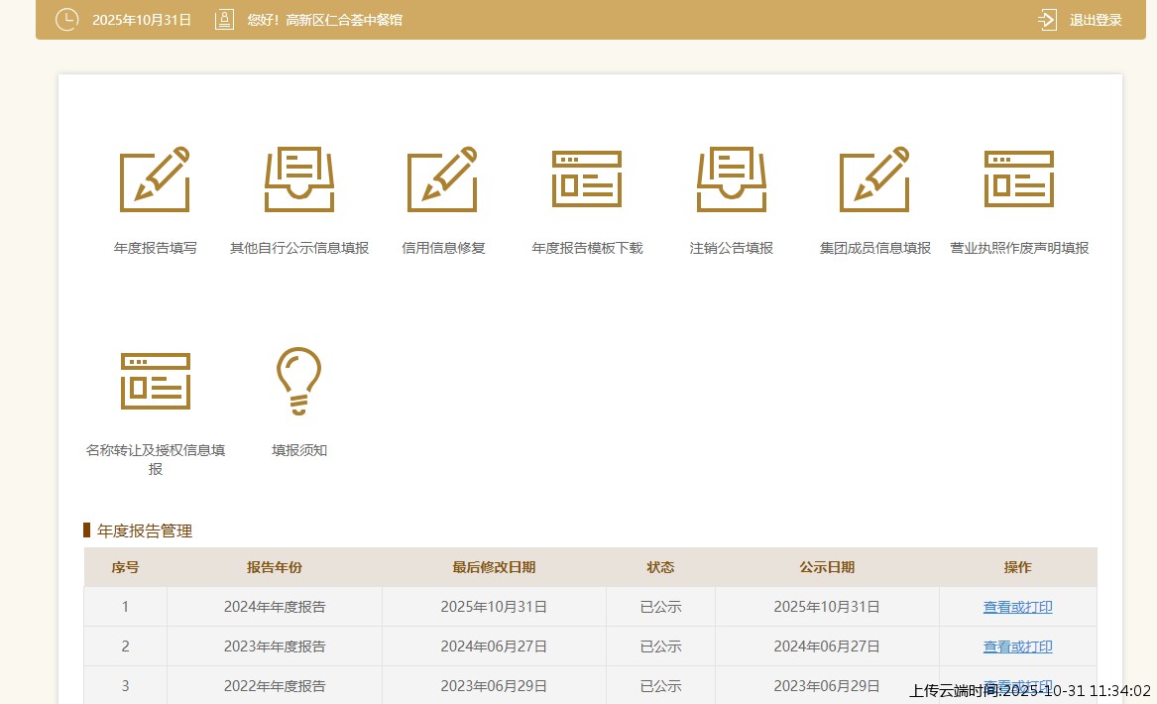Open the 注销公告填报 tray icon
The image size is (1157, 704).
coord(732,179)
